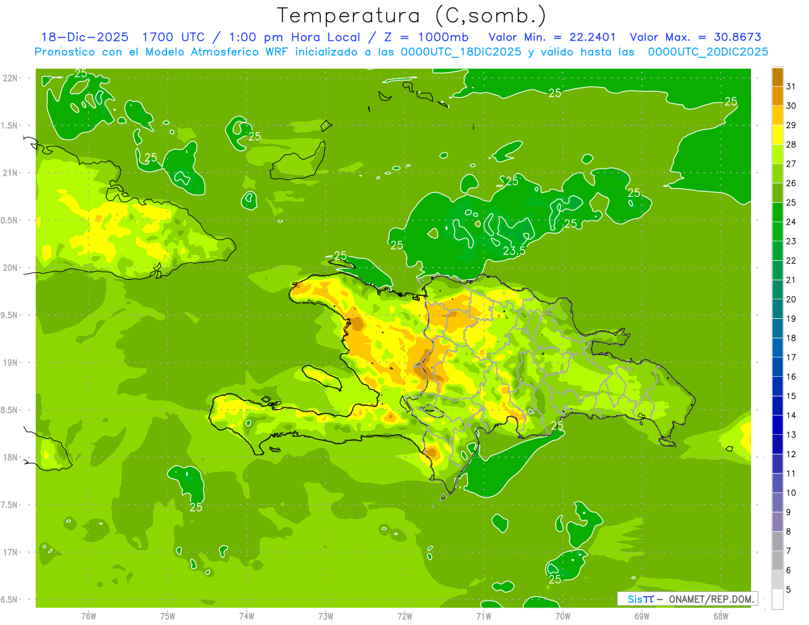Viewport: 809px width, 625px height.
Task: Click legend value '26'
Action: point(791,183)
